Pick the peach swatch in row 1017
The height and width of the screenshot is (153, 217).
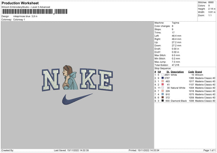[x=162, y=81]
